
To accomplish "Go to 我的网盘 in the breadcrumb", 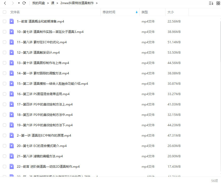I will [39, 3].
